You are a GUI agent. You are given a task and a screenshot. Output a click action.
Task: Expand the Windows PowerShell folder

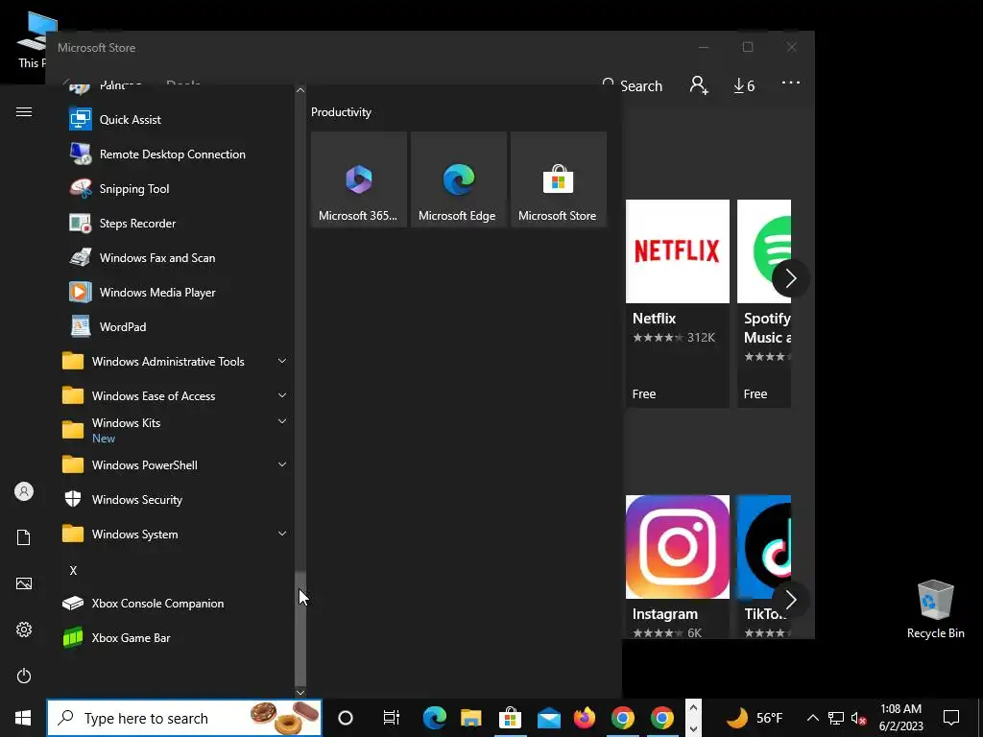(x=176, y=465)
